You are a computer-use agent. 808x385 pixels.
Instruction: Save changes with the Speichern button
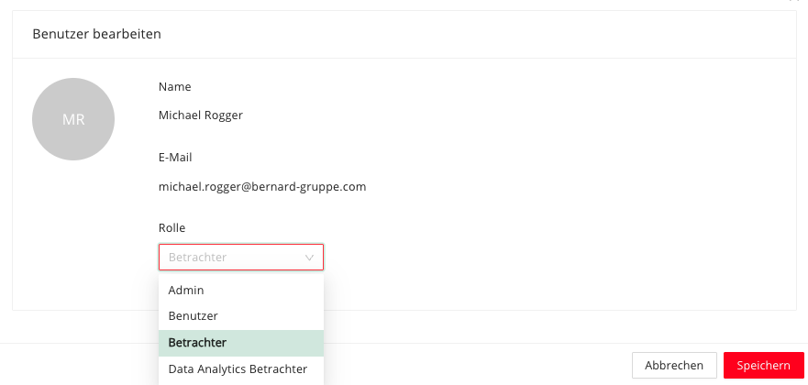click(x=763, y=366)
